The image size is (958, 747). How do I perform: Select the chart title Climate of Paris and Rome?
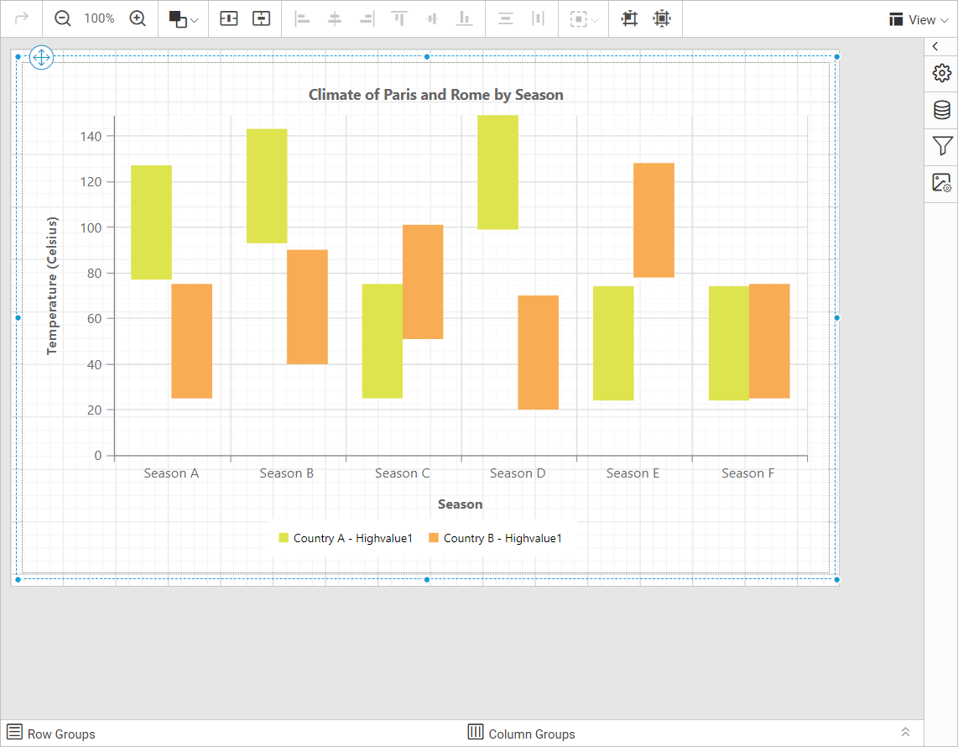point(435,95)
